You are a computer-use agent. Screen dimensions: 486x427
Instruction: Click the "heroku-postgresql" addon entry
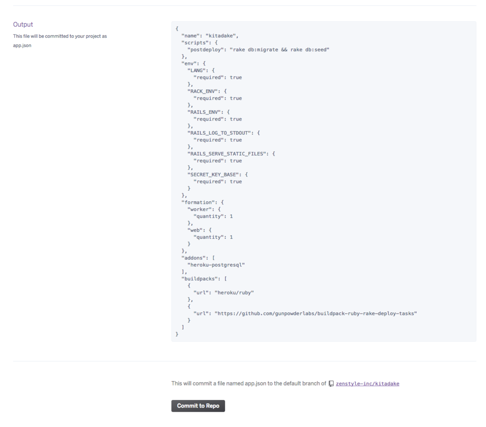216,265
